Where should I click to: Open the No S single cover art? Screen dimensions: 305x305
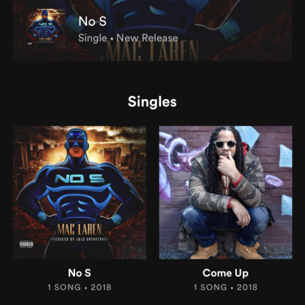tap(80, 193)
